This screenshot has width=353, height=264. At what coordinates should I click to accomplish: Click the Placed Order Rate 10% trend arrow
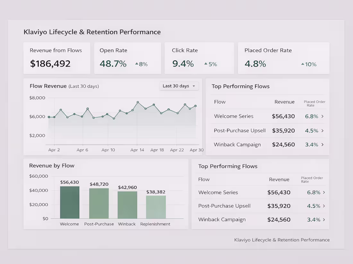tap(303, 64)
